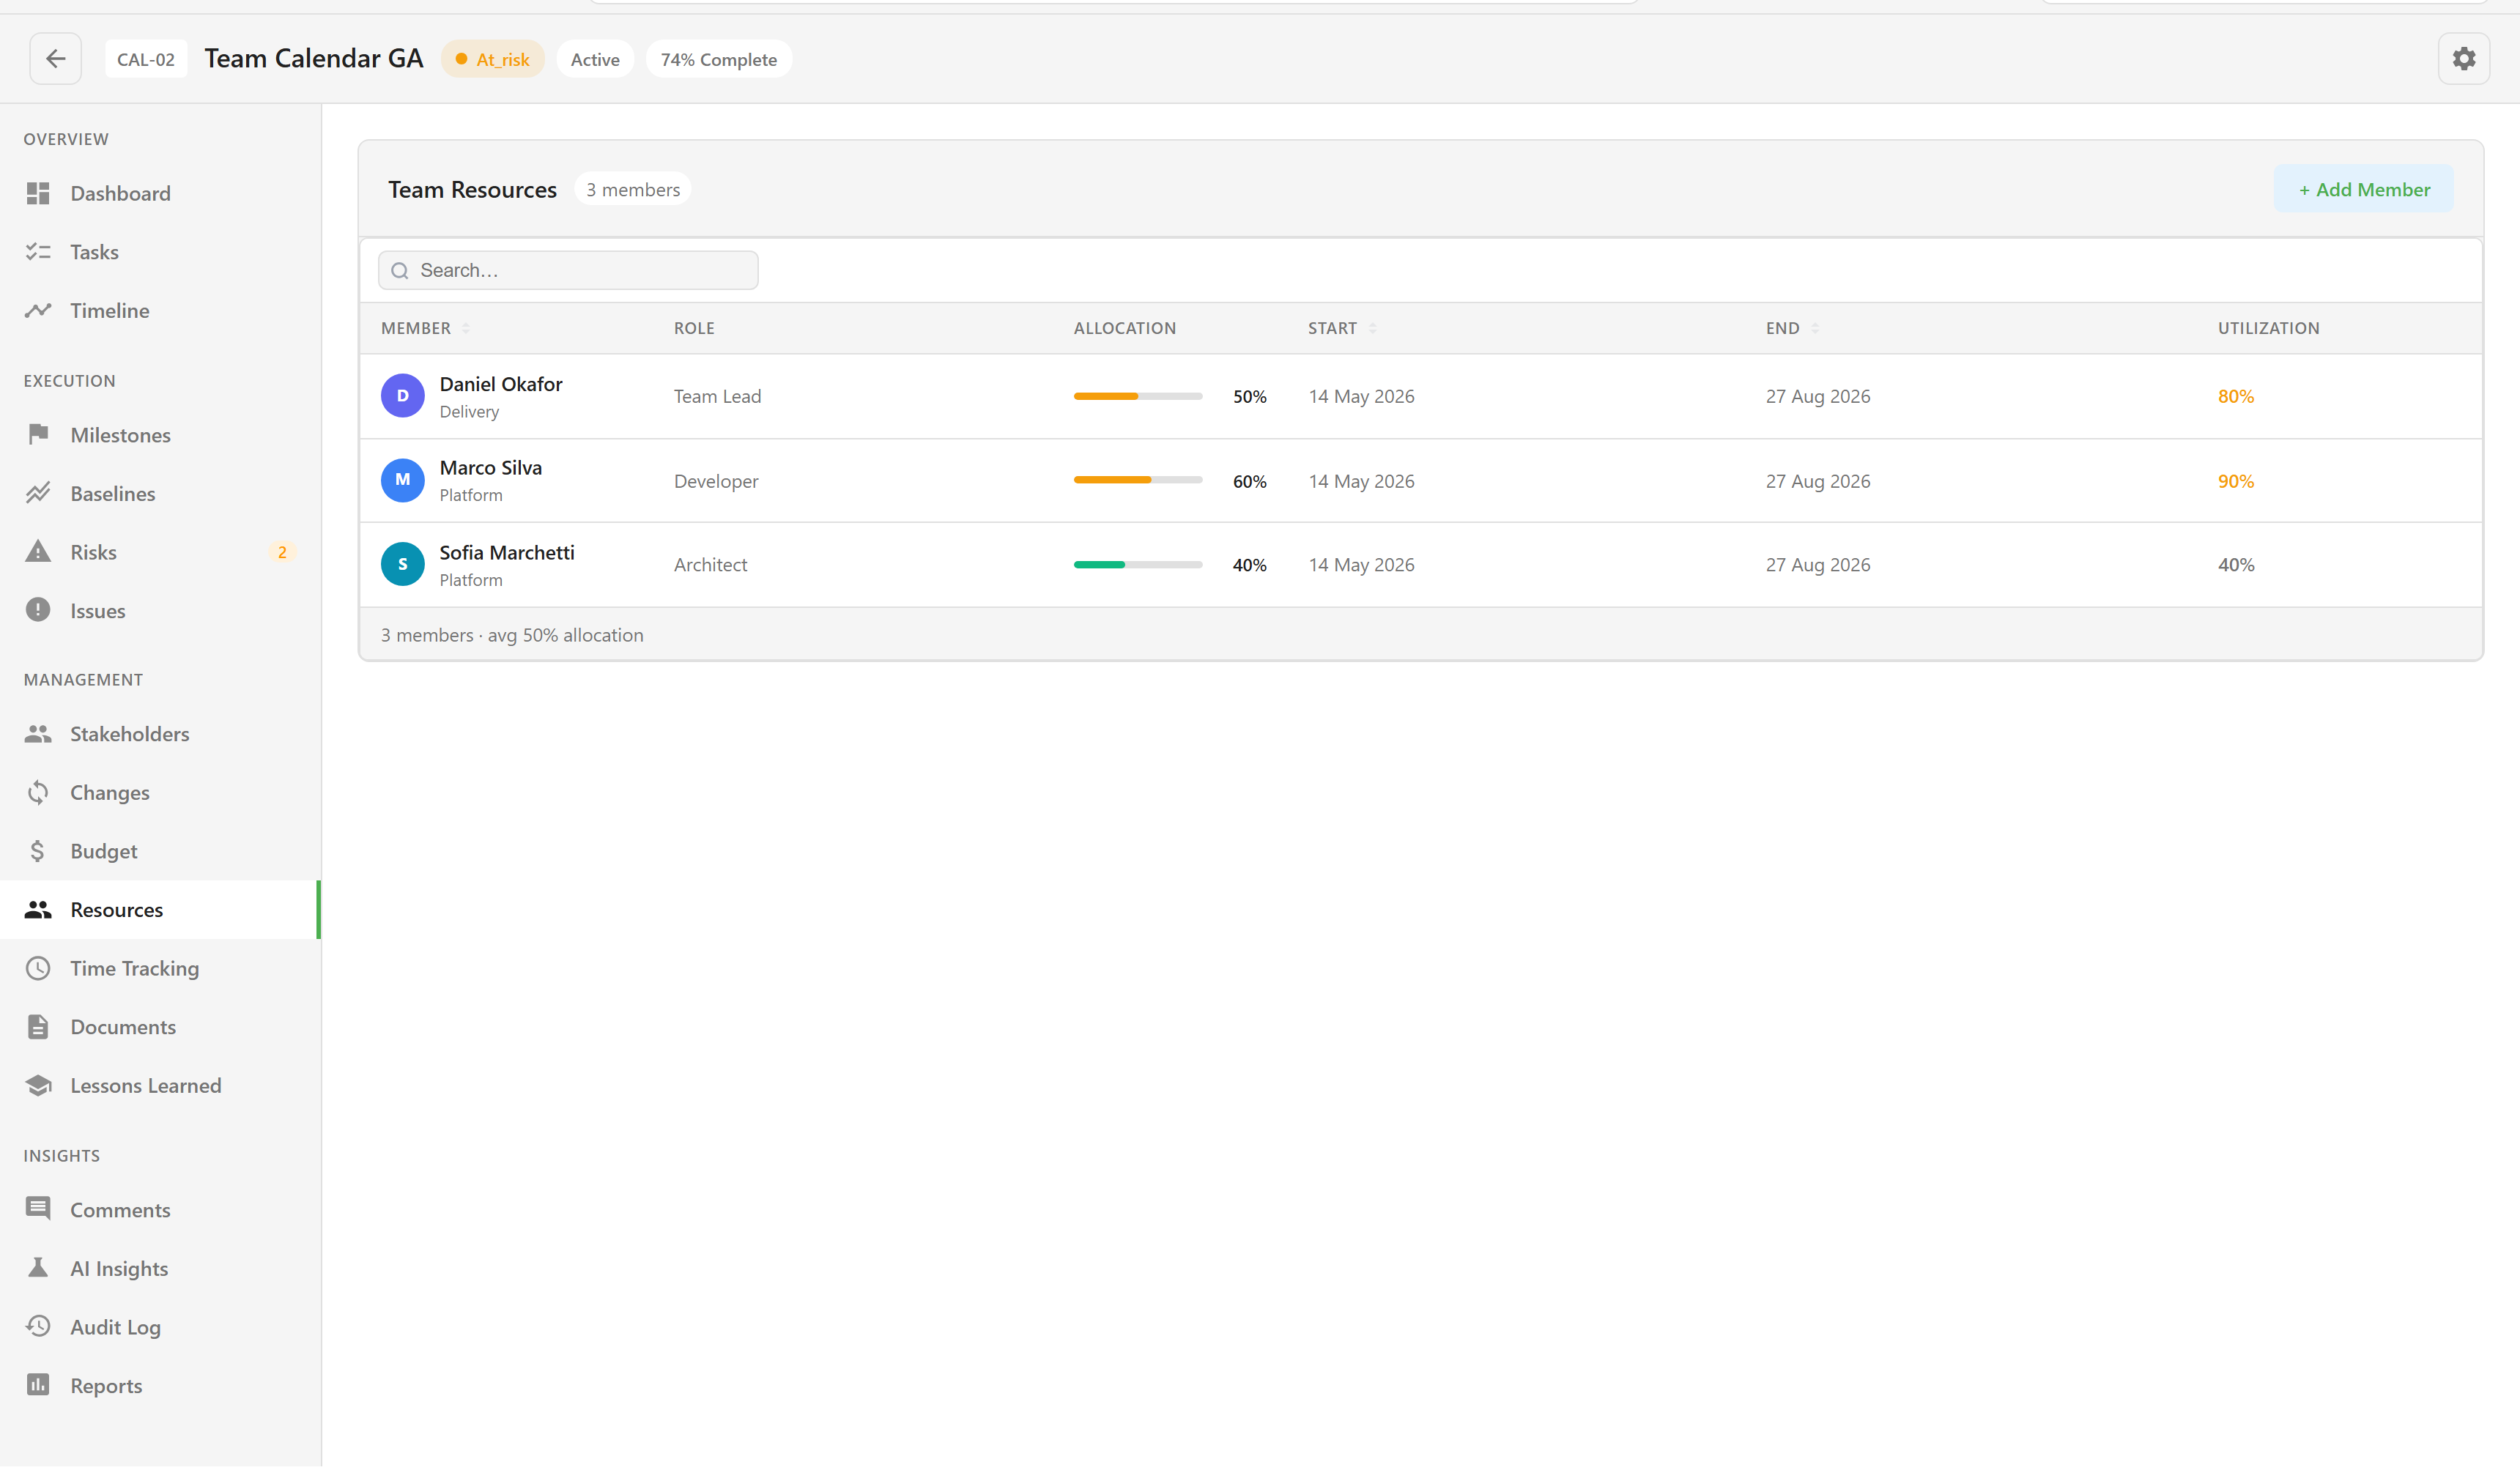Click Marco Silva's 90% utilization value

coord(2236,481)
